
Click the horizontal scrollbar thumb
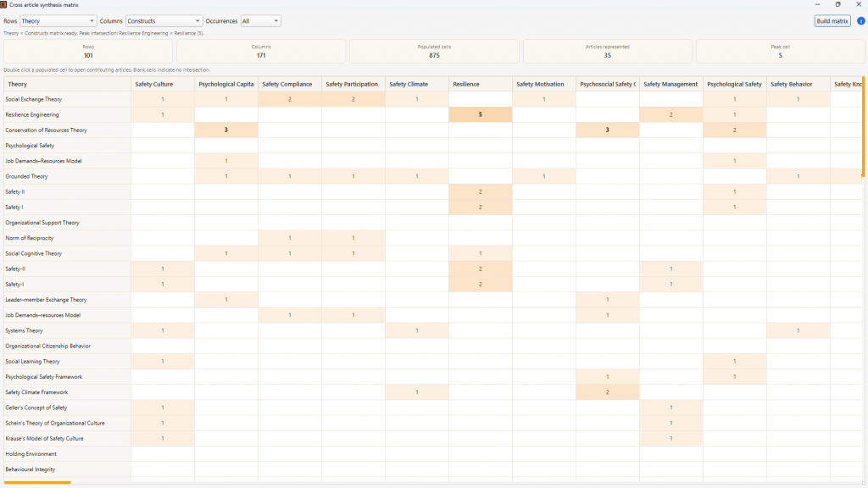(37, 482)
